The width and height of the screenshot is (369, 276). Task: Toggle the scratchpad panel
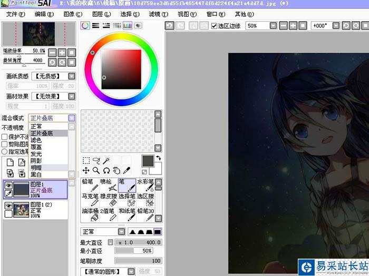coord(138,25)
